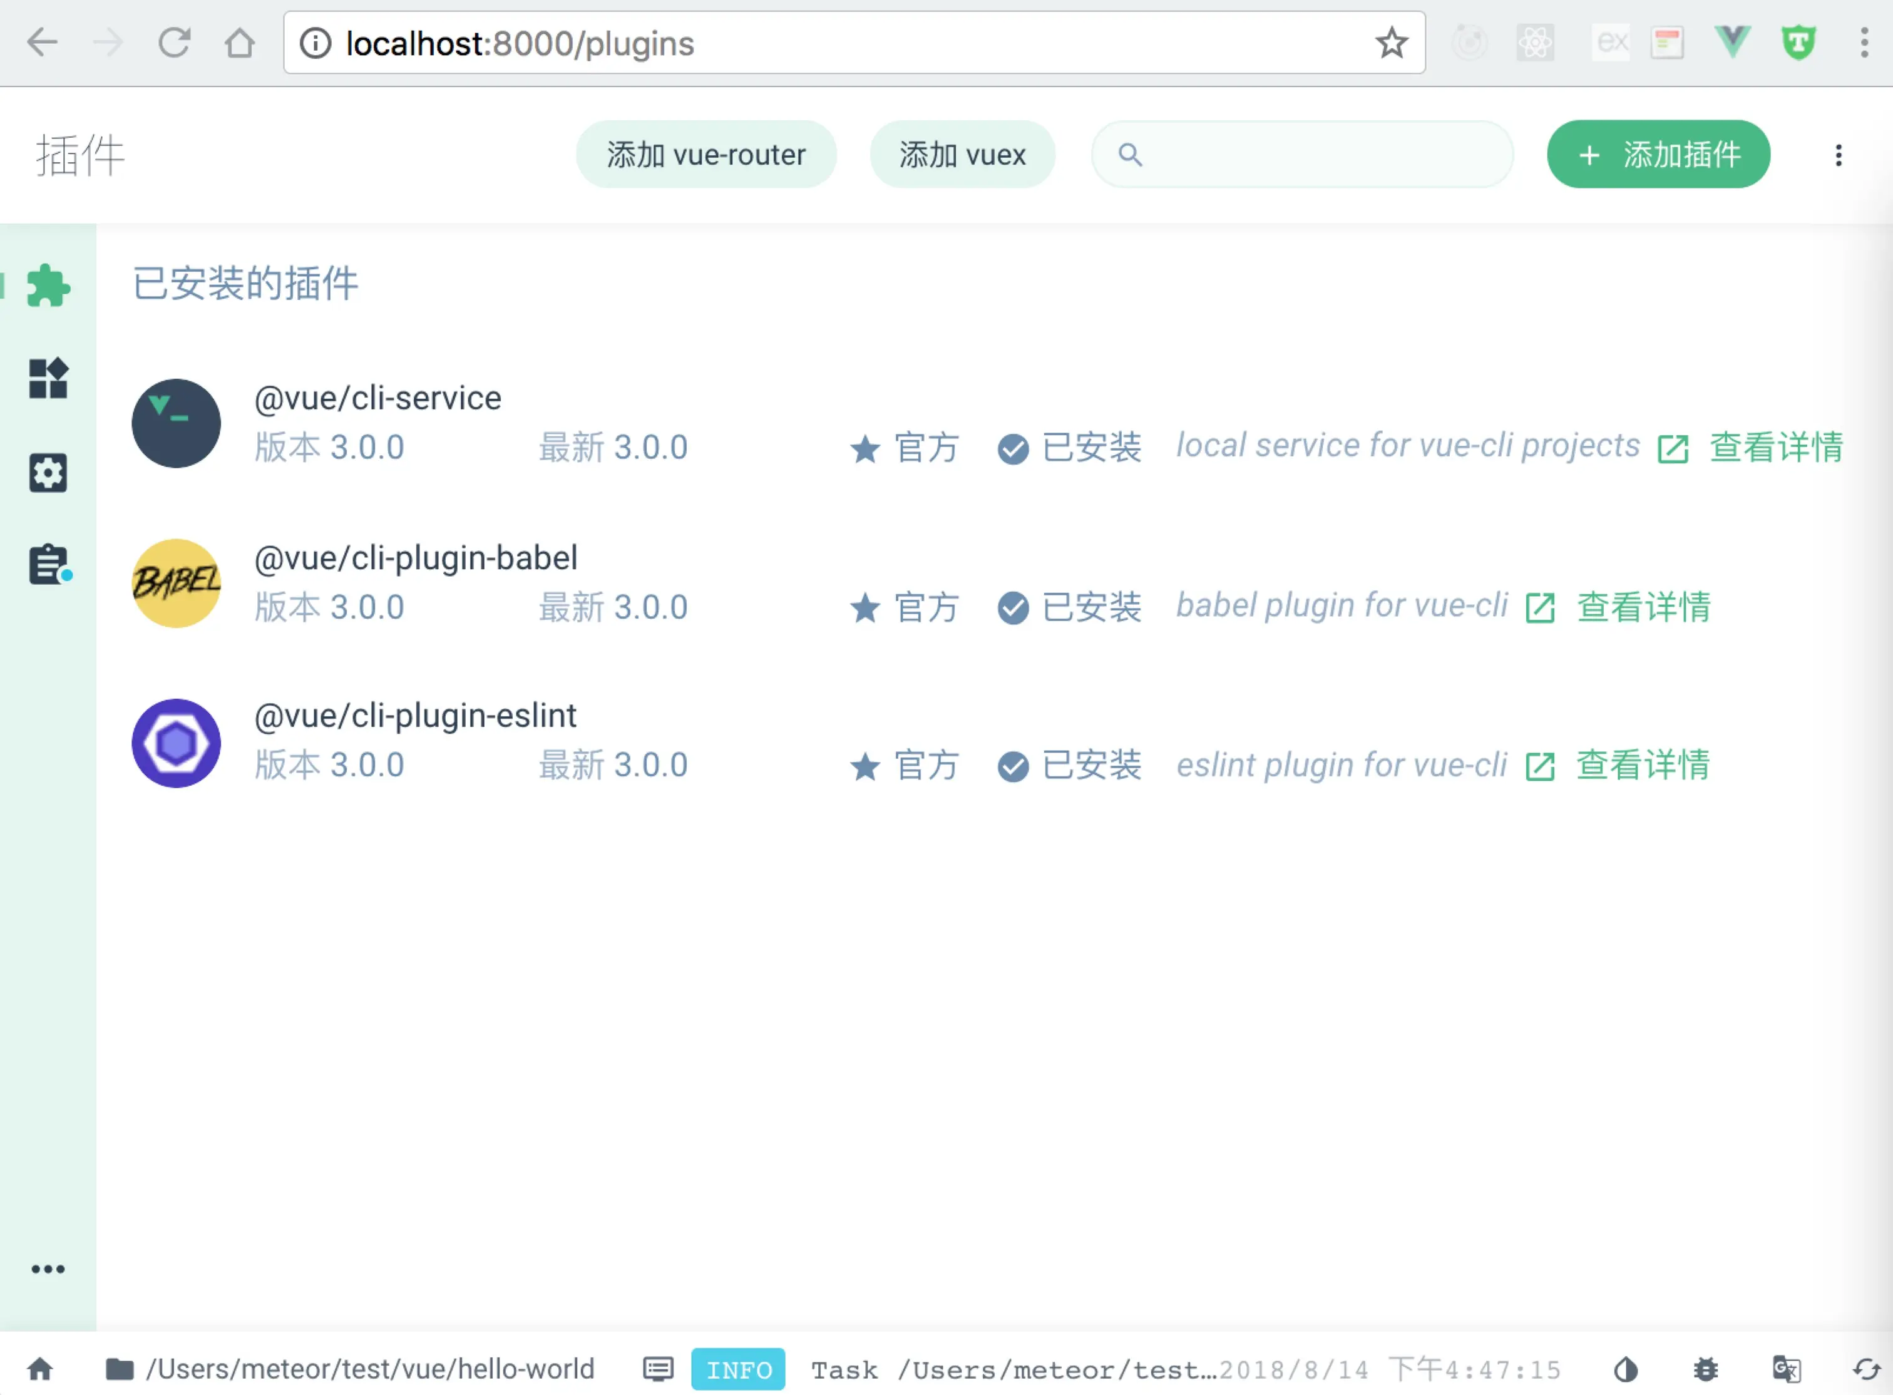
Task: Click Add vue-router button
Action: tap(706, 155)
